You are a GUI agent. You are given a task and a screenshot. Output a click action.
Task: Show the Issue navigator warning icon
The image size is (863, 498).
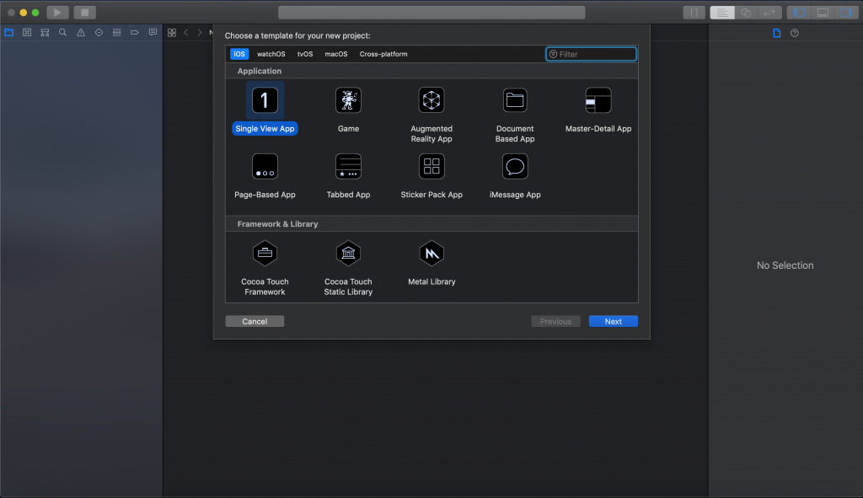tap(81, 33)
